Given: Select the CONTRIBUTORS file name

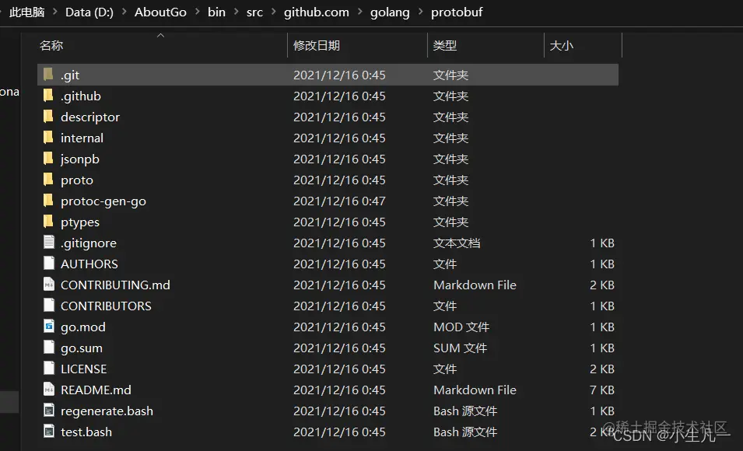Looking at the screenshot, I should [x=106, y=306].
